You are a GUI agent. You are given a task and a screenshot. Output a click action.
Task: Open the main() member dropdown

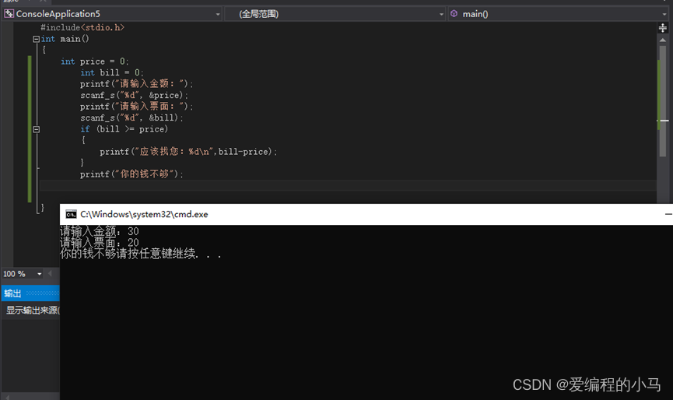pyautogui.click(x=664, y=14)
